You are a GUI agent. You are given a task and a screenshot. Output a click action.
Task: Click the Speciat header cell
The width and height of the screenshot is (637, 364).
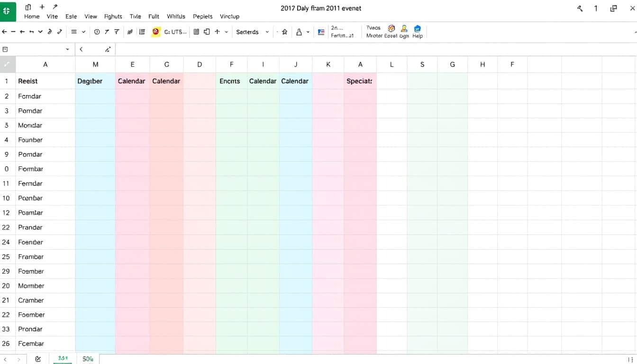[x=360, y=81]
